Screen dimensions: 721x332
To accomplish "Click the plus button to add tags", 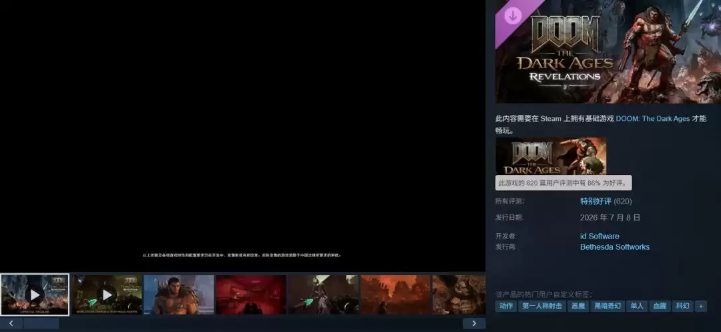I will [701, 306].
